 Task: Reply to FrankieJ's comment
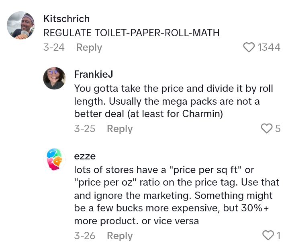click(120, 129)
